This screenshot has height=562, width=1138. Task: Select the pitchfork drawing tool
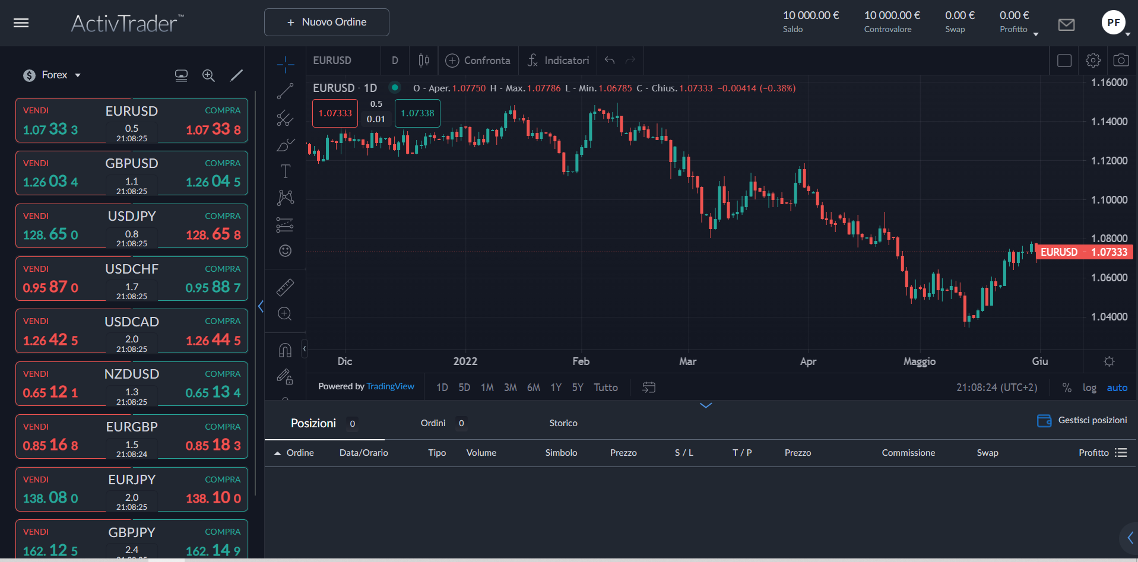tap(285, 118)
